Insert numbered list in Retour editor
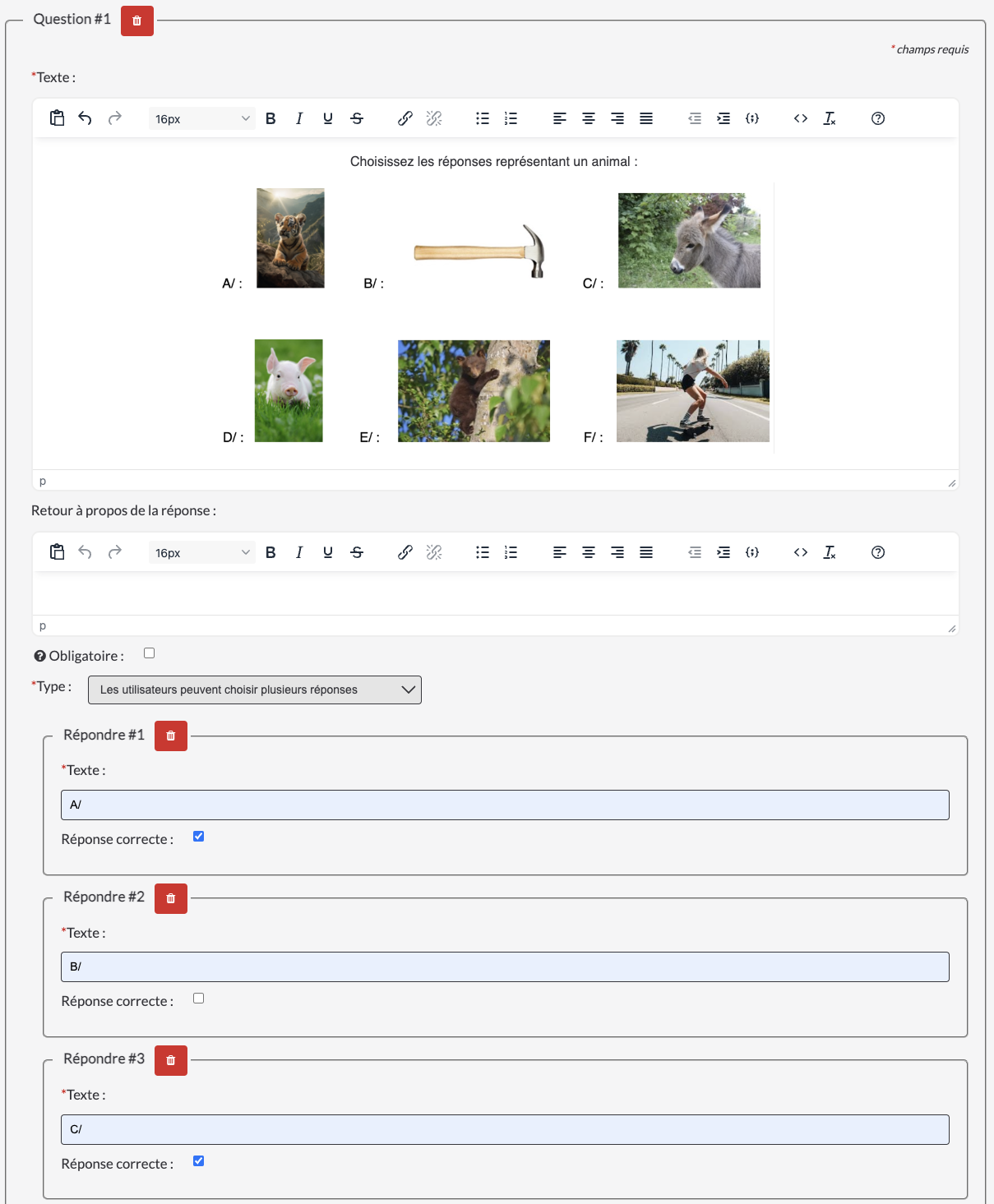 click(x=511, y=552)
